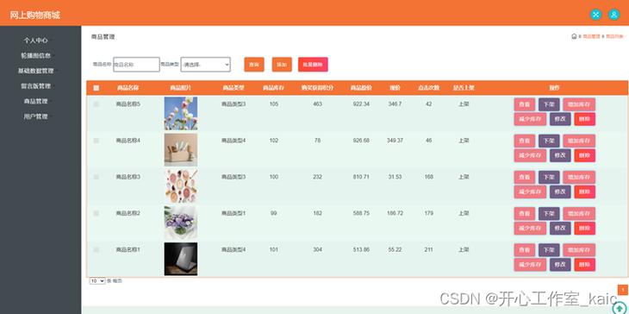The image size is (629, 314).
Task: Click the orange 查询 search button
Action: point(254,65)
